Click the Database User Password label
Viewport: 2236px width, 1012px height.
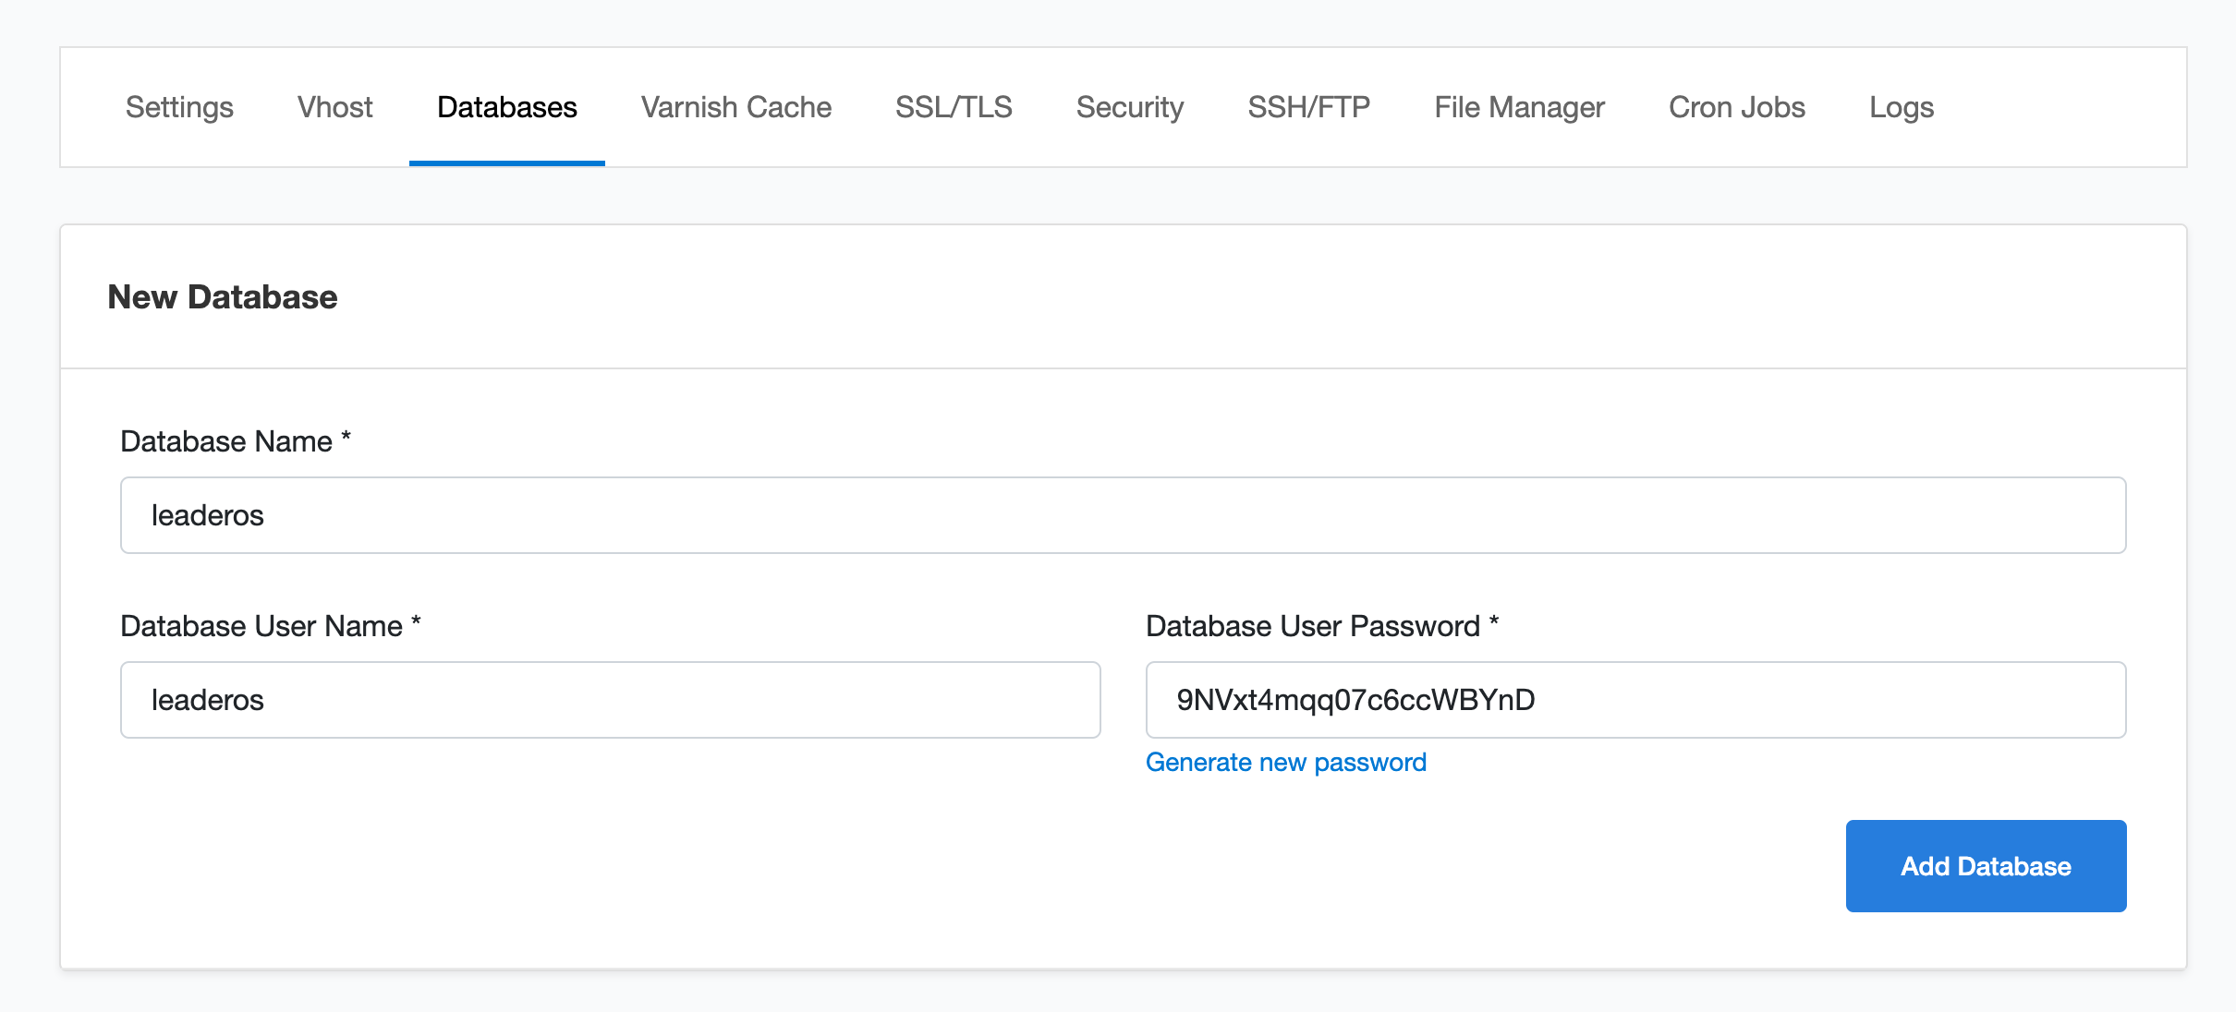click(1312, 626)
